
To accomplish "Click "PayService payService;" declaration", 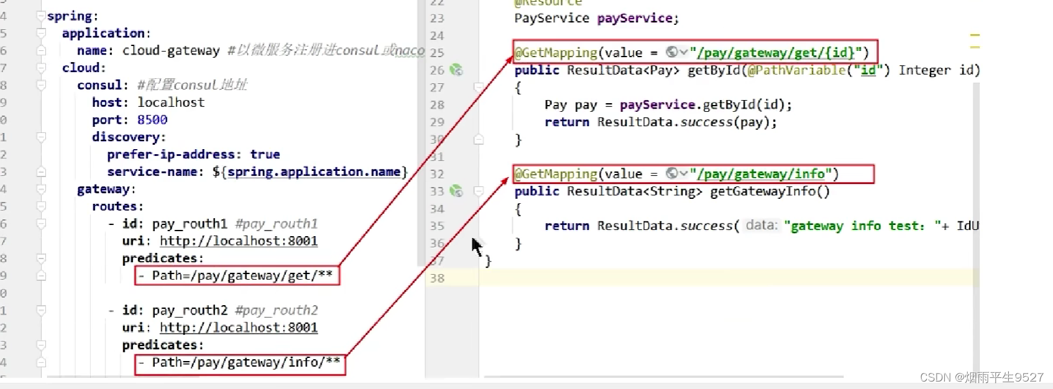I will click(x=597, y=19).
